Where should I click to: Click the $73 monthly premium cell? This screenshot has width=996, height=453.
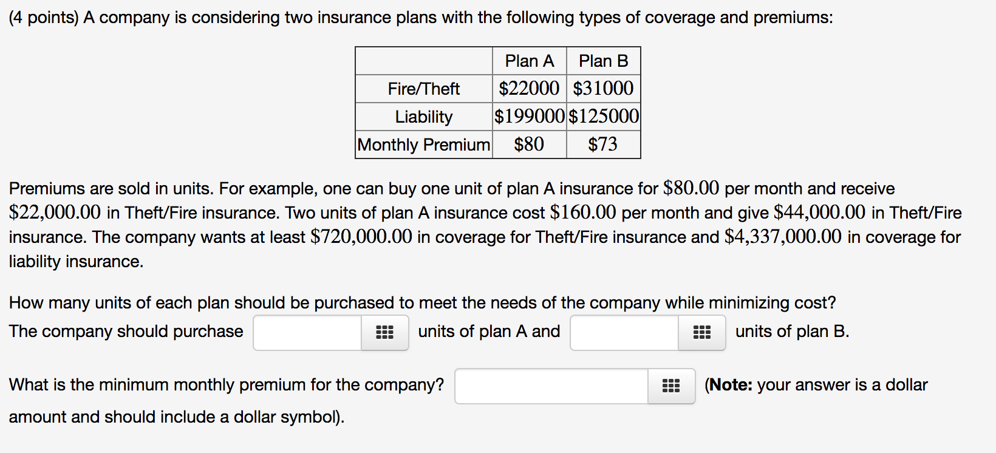tap(603, 145)
